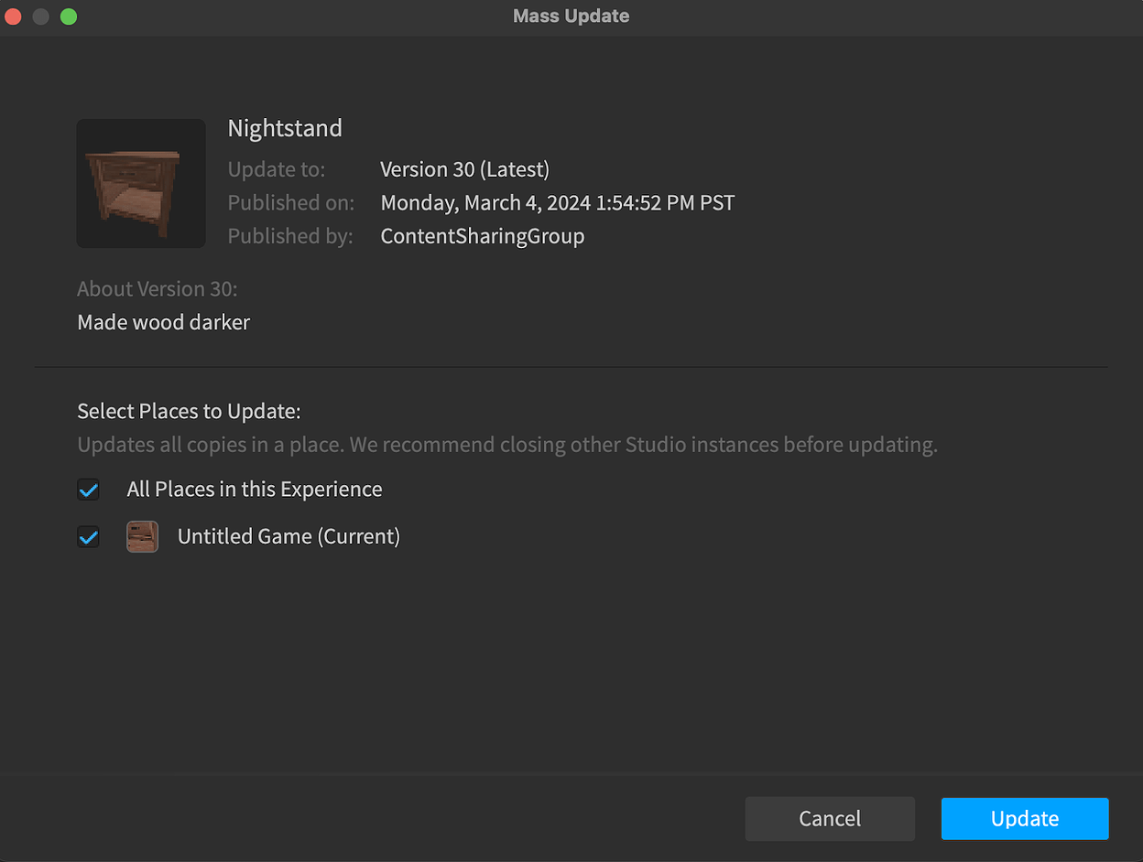
Task: Click the Studio instances recommendation text
Action: pyautogui.click(x=506, y=444)
